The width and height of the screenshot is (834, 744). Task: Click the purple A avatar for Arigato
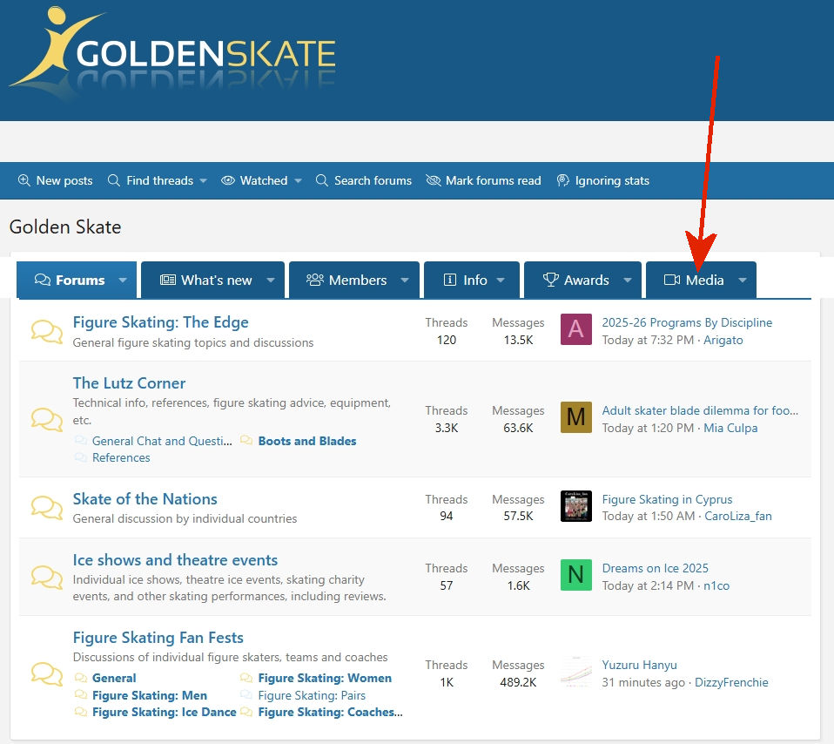pyautogui.click(x=576, y=329)
